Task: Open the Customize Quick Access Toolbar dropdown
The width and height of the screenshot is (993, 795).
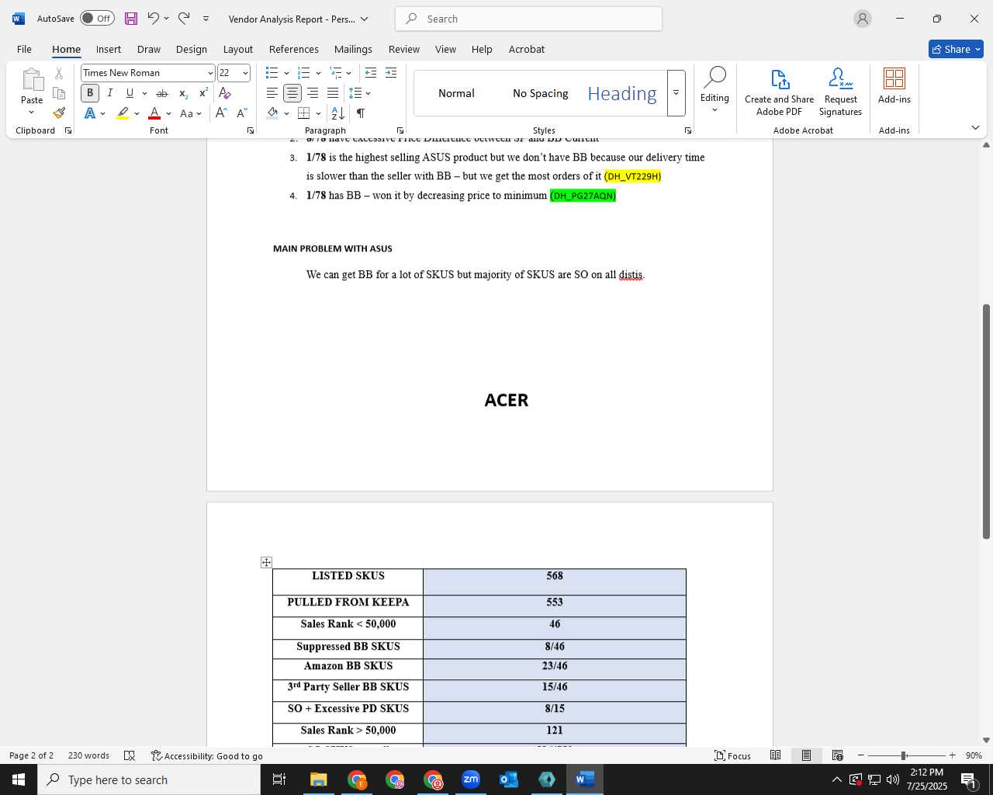Action: 206,19
